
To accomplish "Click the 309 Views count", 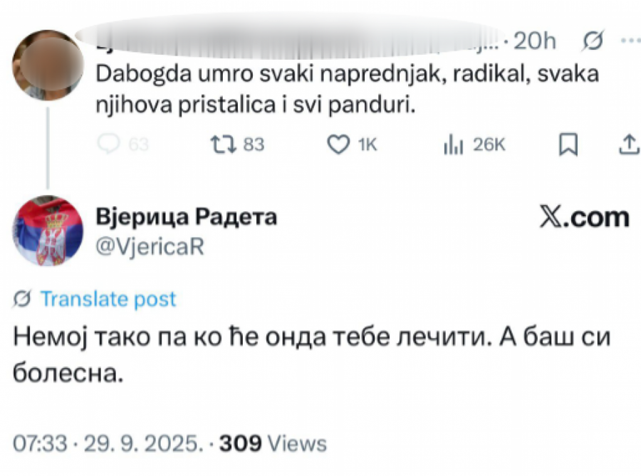I will [273, 443].
